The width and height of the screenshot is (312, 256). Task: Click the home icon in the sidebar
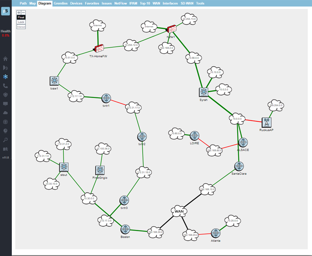tap(5, 59)
